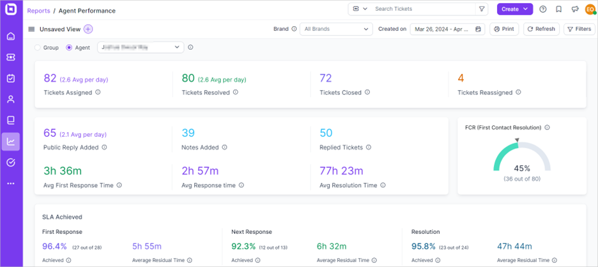
Task: Click the Print button
Action: [504, 29]
